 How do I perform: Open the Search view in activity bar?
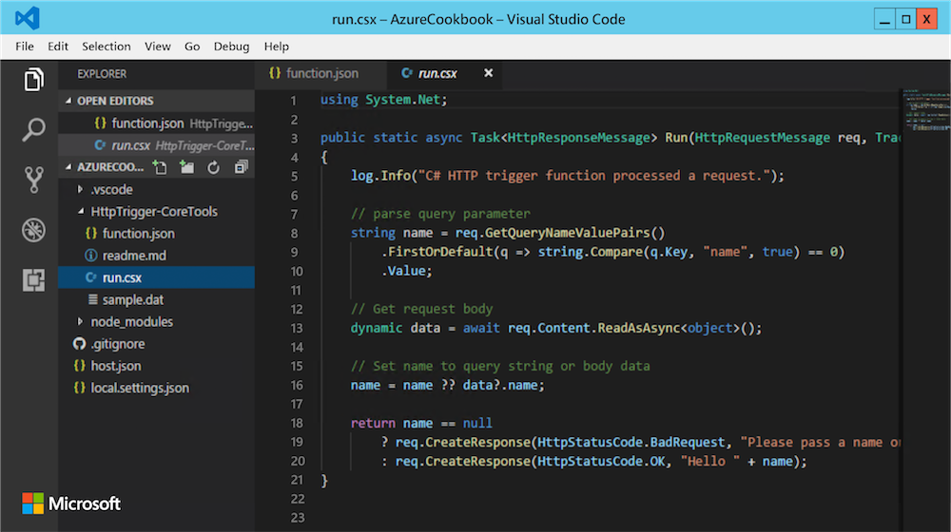click(34, 129)
